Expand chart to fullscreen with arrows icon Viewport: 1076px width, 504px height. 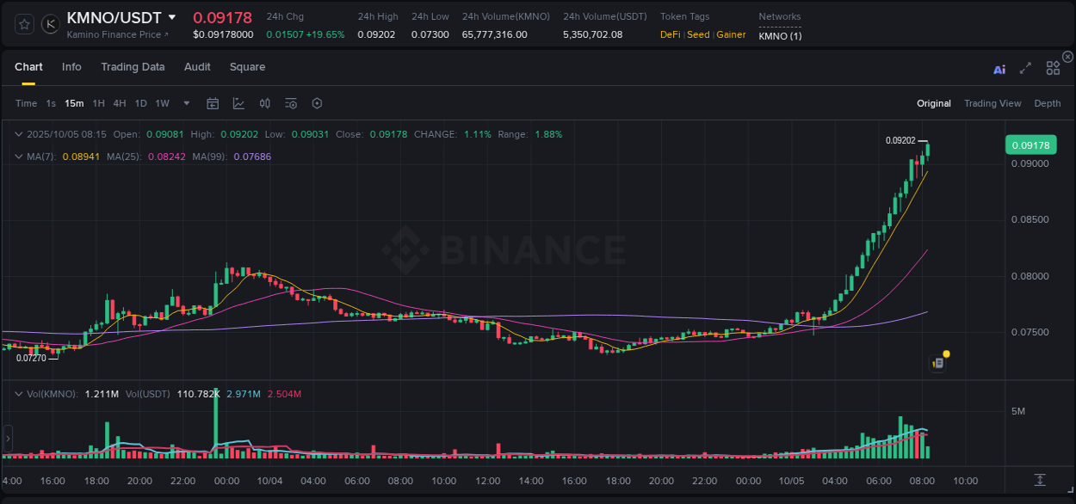pyautogui.click(x=1025, y=68)
